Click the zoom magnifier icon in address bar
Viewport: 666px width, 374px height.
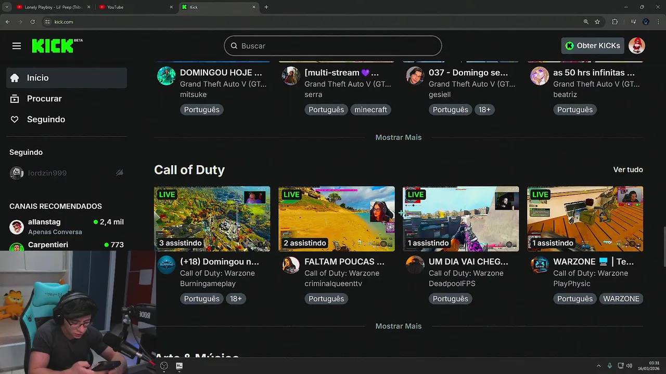[x=586, y=22]
